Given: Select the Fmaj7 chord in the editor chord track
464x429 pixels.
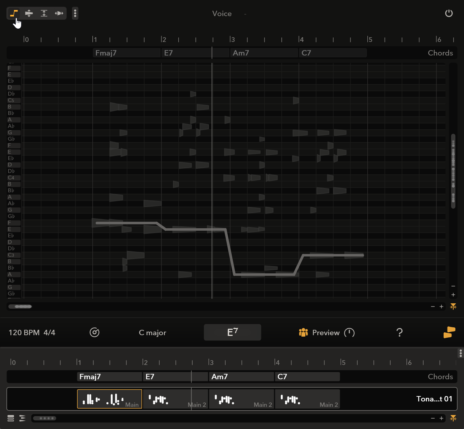Looking at the screenshot, I should tap(126, 53).
